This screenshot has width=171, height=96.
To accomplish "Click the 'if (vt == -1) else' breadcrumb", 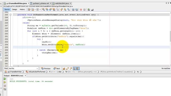I will 55,72.
